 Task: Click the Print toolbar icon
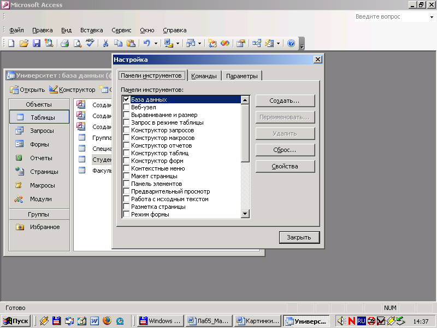click(64, 43)
